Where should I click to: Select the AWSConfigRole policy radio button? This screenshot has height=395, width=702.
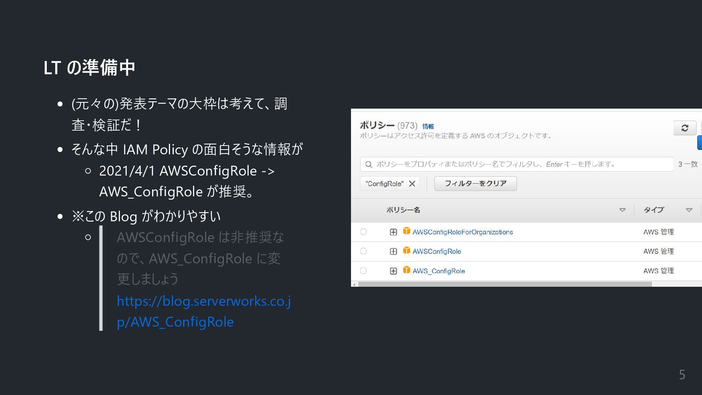363,251
